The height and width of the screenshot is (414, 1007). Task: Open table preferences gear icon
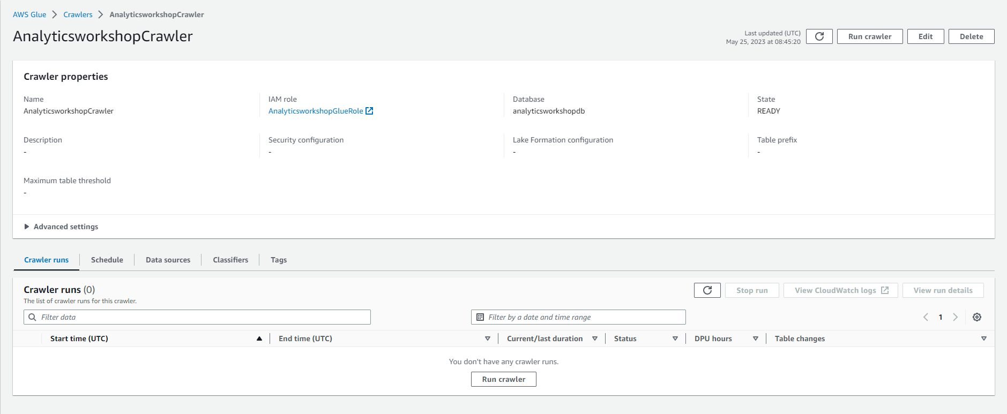(977, 317)
